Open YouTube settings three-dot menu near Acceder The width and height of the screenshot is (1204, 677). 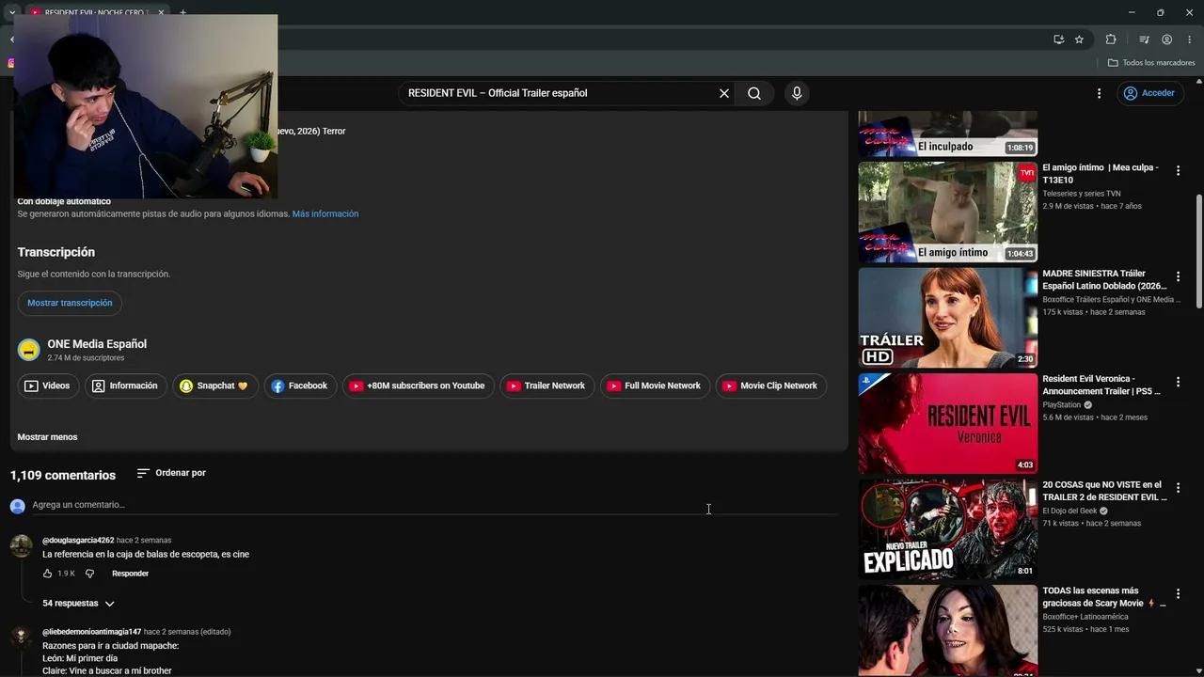[x=1099, y=93]
